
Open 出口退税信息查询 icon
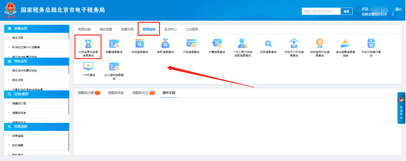(x=114, y=67)
